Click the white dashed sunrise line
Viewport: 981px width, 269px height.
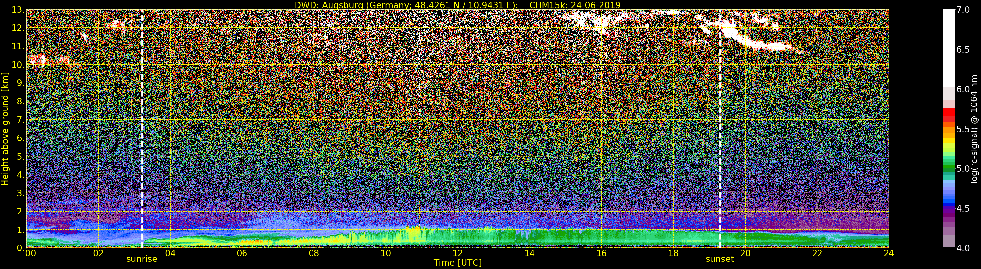(142, 129)
